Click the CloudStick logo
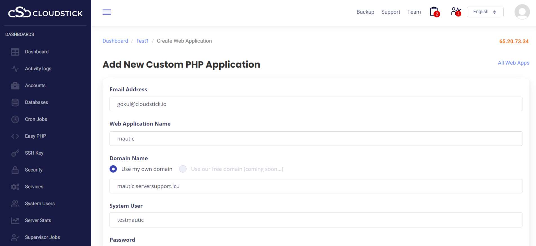 point(45,13)
